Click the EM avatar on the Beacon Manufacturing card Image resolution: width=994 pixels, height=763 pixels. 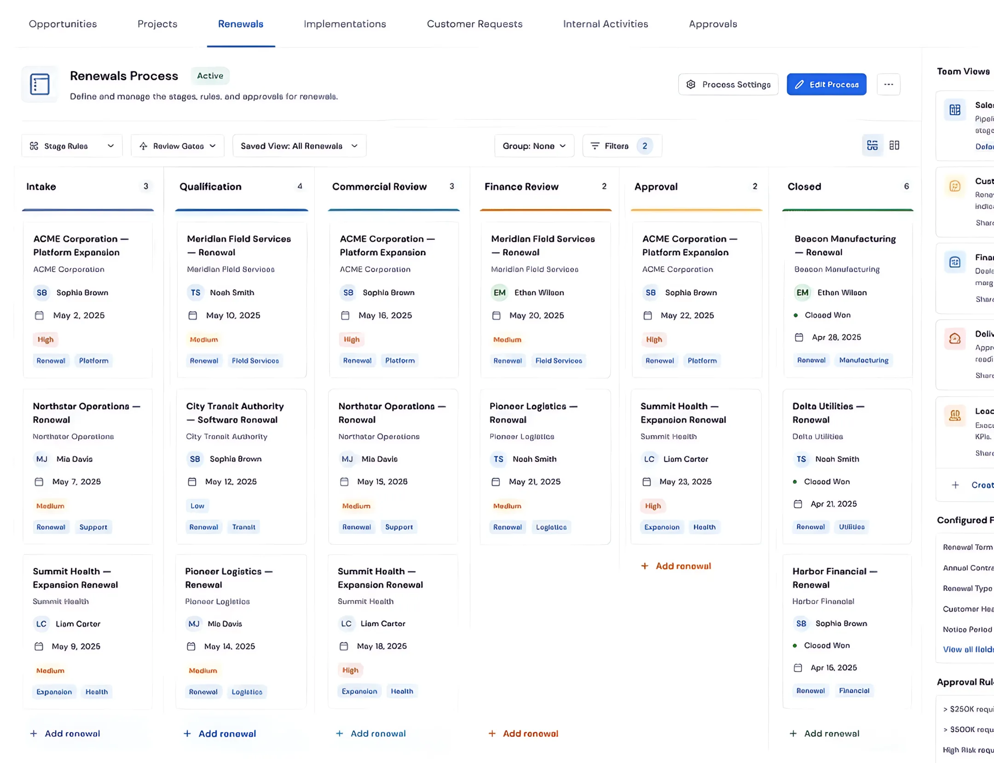[803, 292]
